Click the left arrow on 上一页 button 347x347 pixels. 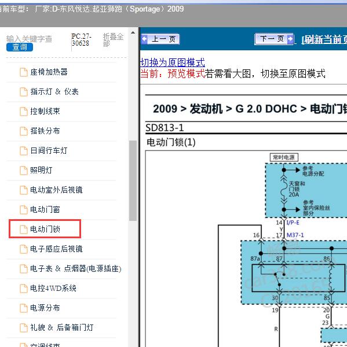click(144, 39)
